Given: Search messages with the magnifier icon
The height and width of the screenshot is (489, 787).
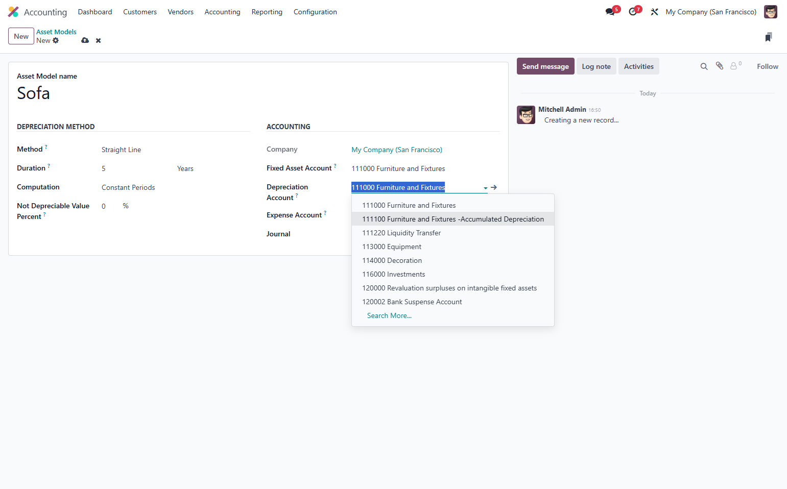Looking at the screenshot, I should (x=704, y=66).
